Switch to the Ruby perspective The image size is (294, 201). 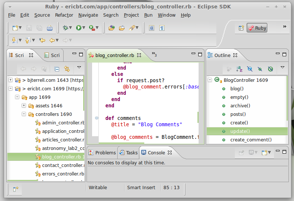[257, 28]
